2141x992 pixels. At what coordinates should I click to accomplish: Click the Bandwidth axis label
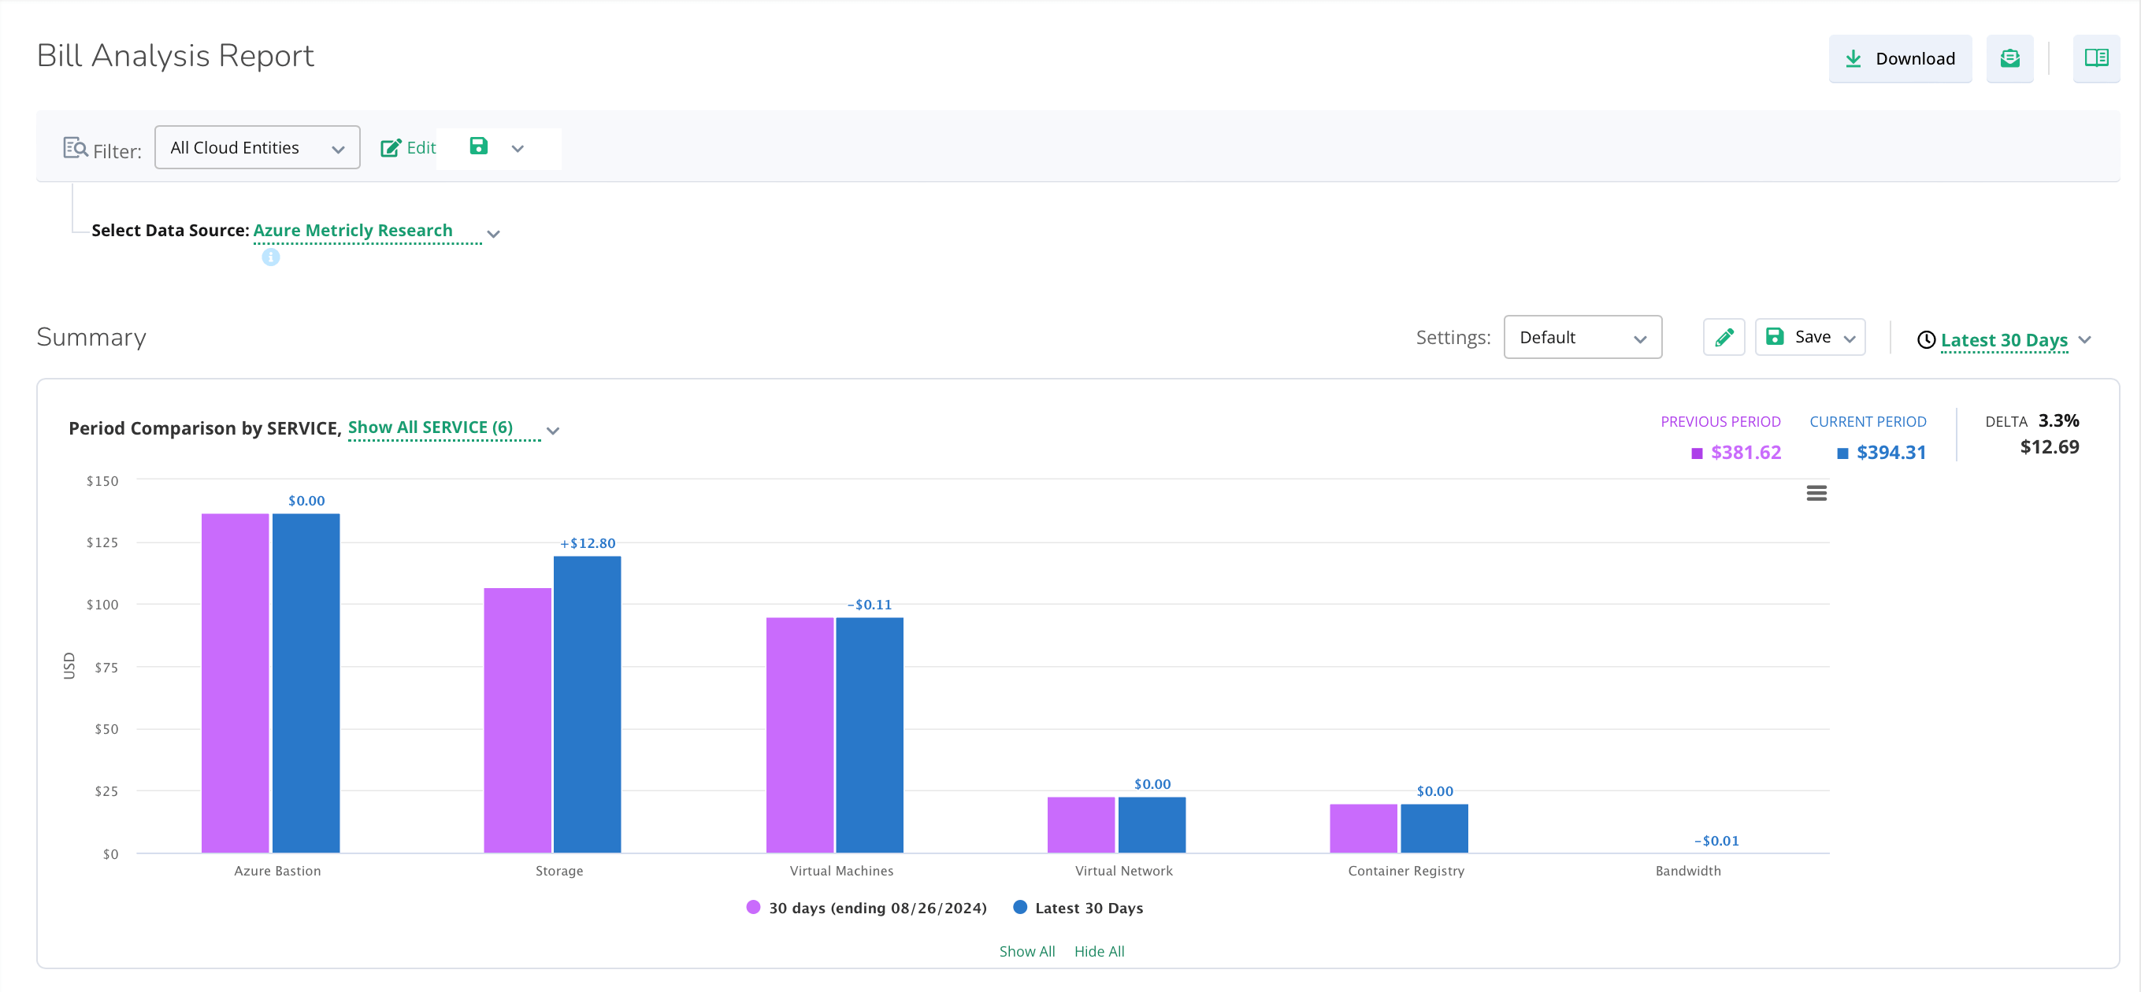pos(1688,871)
